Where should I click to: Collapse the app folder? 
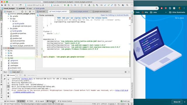click(x=8, y=19)
